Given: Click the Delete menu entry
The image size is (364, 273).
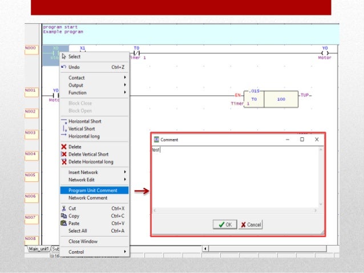Looking at the screenshot, I should [94, 147].
